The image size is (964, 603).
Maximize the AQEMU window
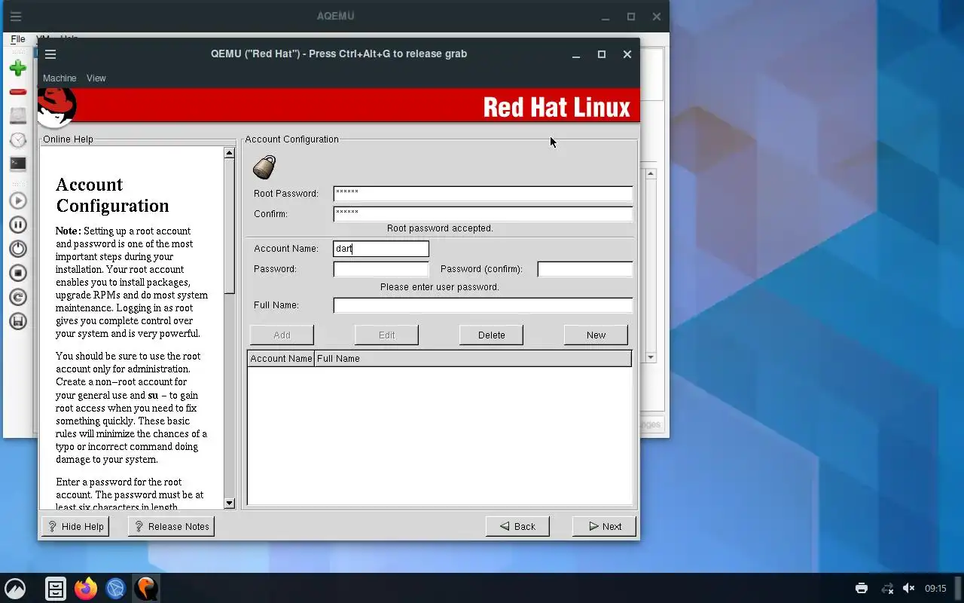(x=631, y=17)
